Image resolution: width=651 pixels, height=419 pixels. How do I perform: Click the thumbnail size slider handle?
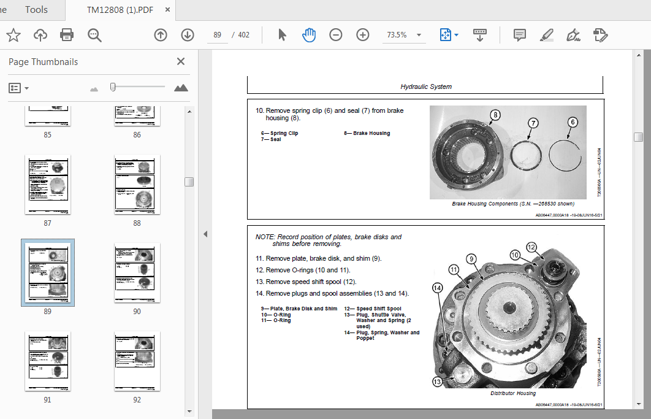(113, 87)
